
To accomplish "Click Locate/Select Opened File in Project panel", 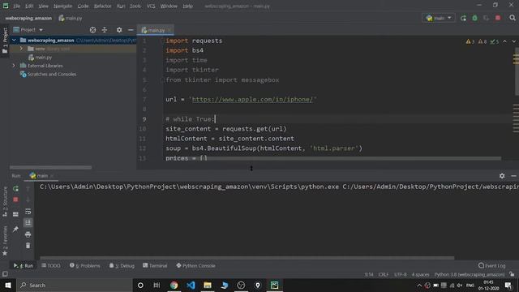I will pos(92,30).
